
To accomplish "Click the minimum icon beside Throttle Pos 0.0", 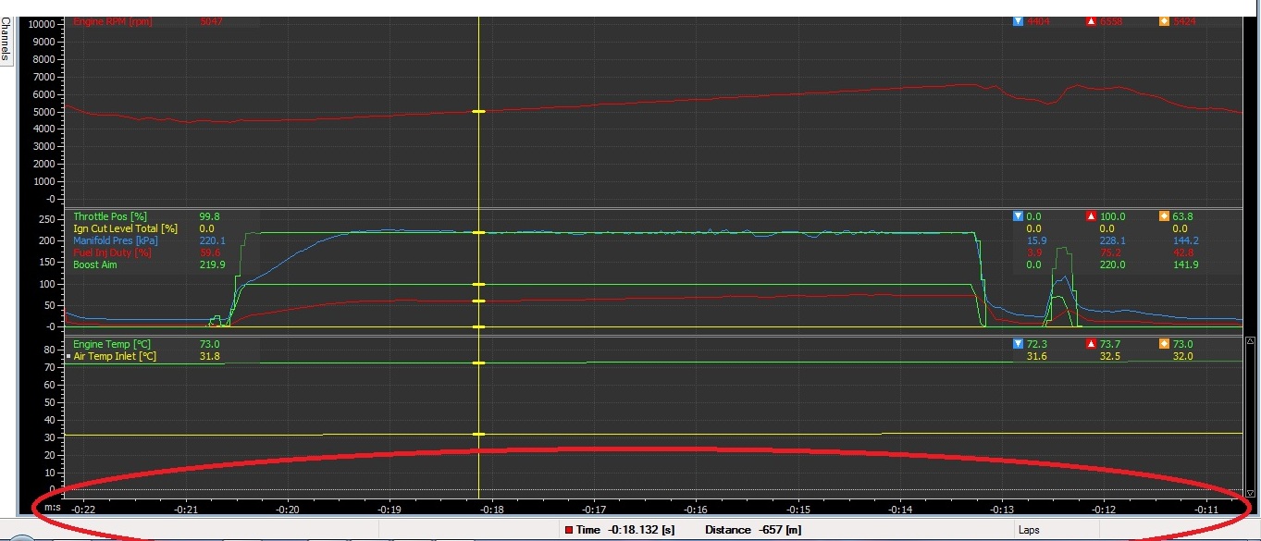I will pos(1019,216).
